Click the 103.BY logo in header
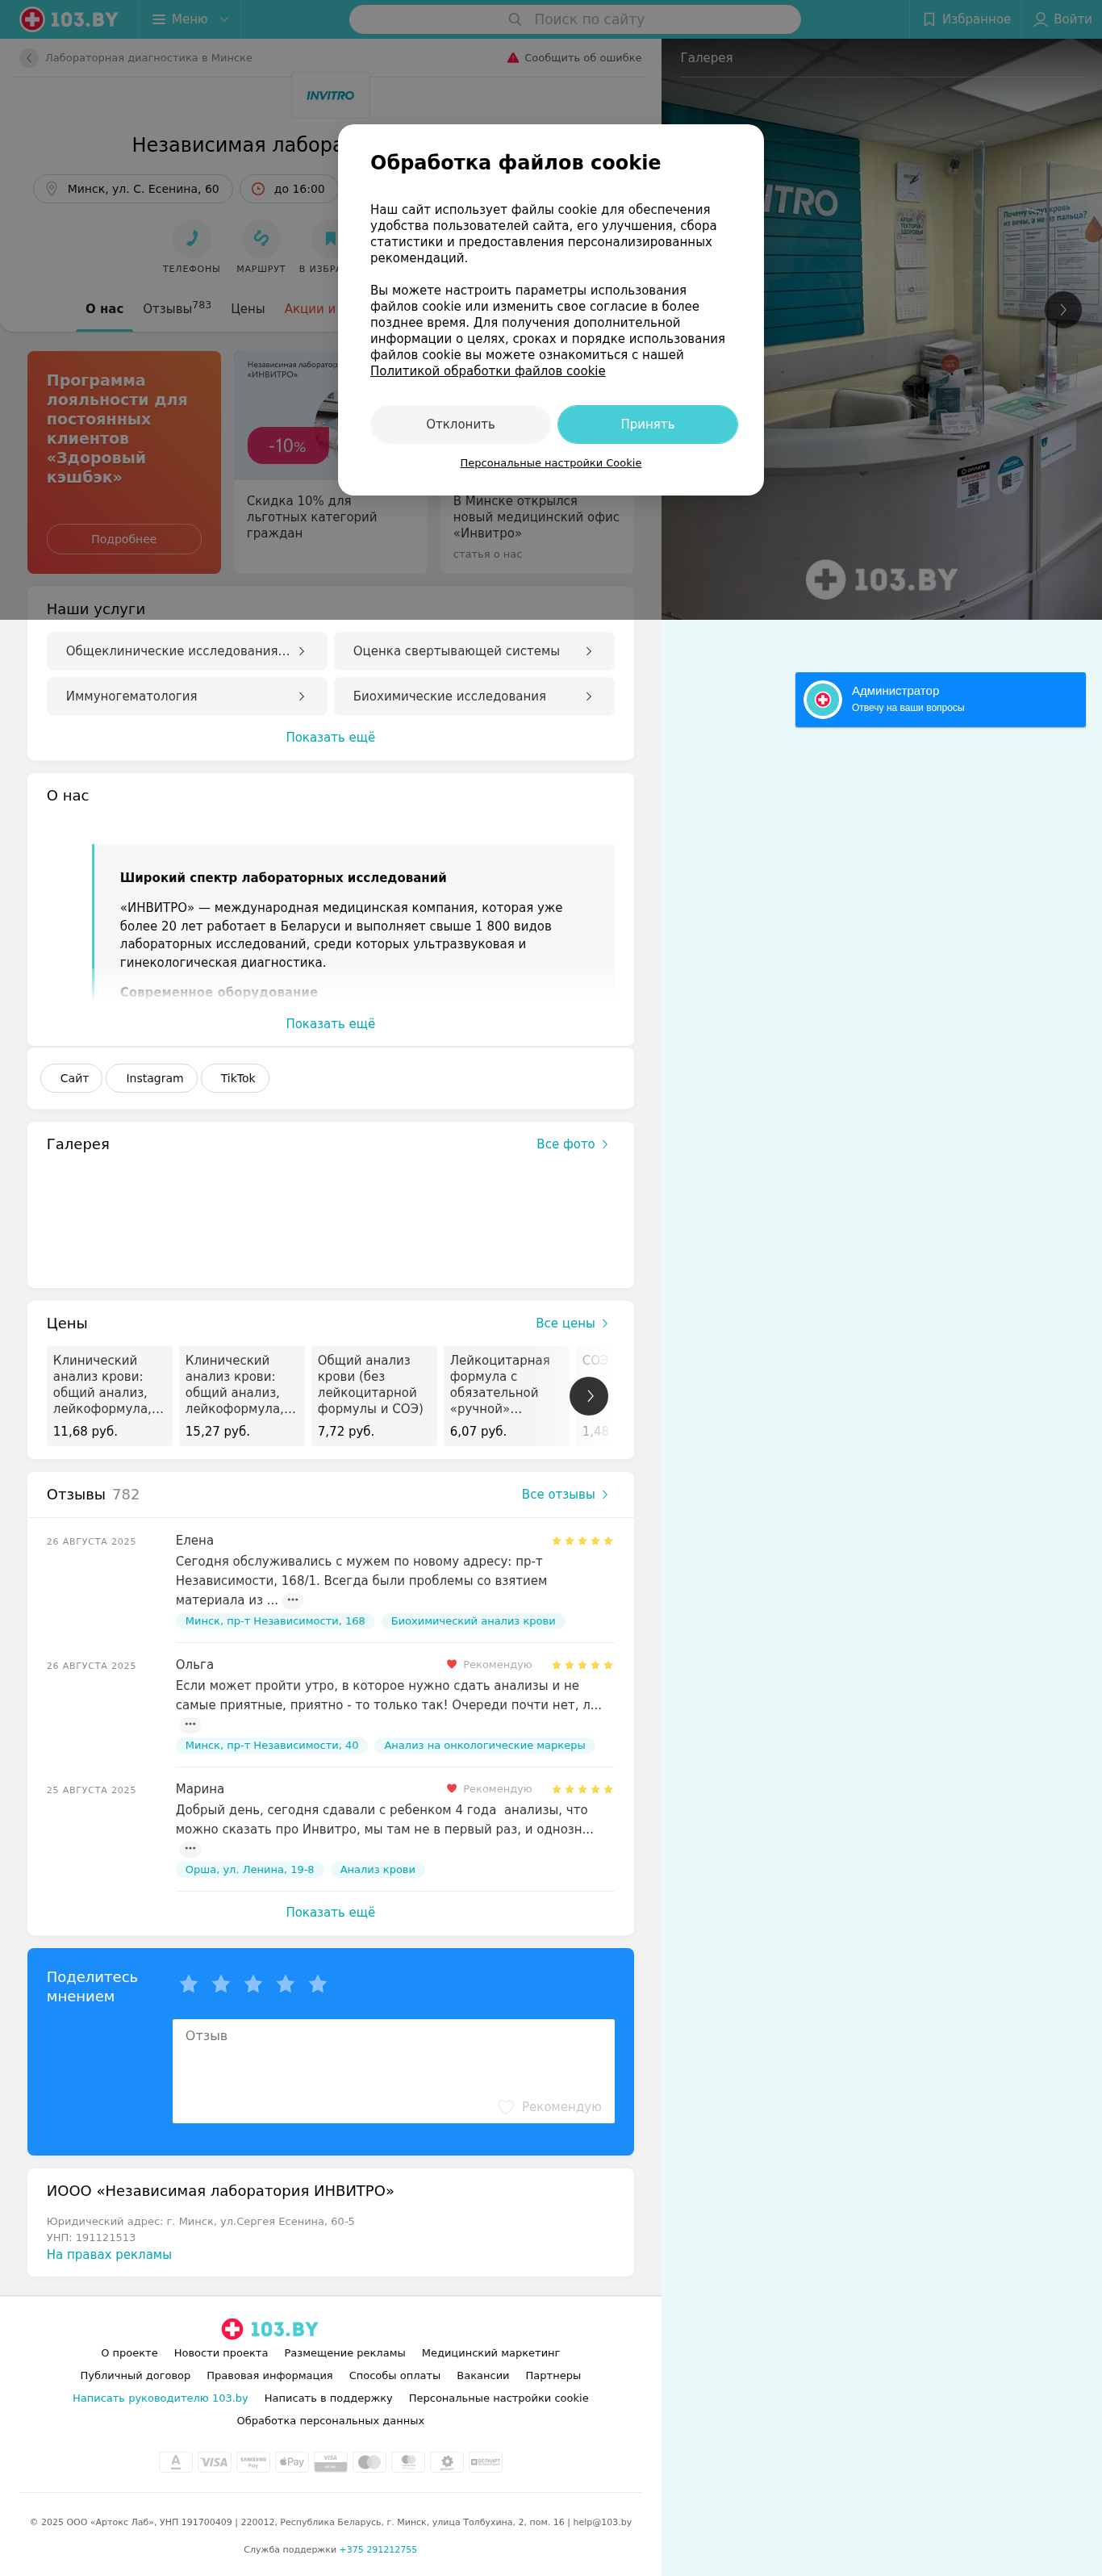1102x2576 pixels. 69,19
